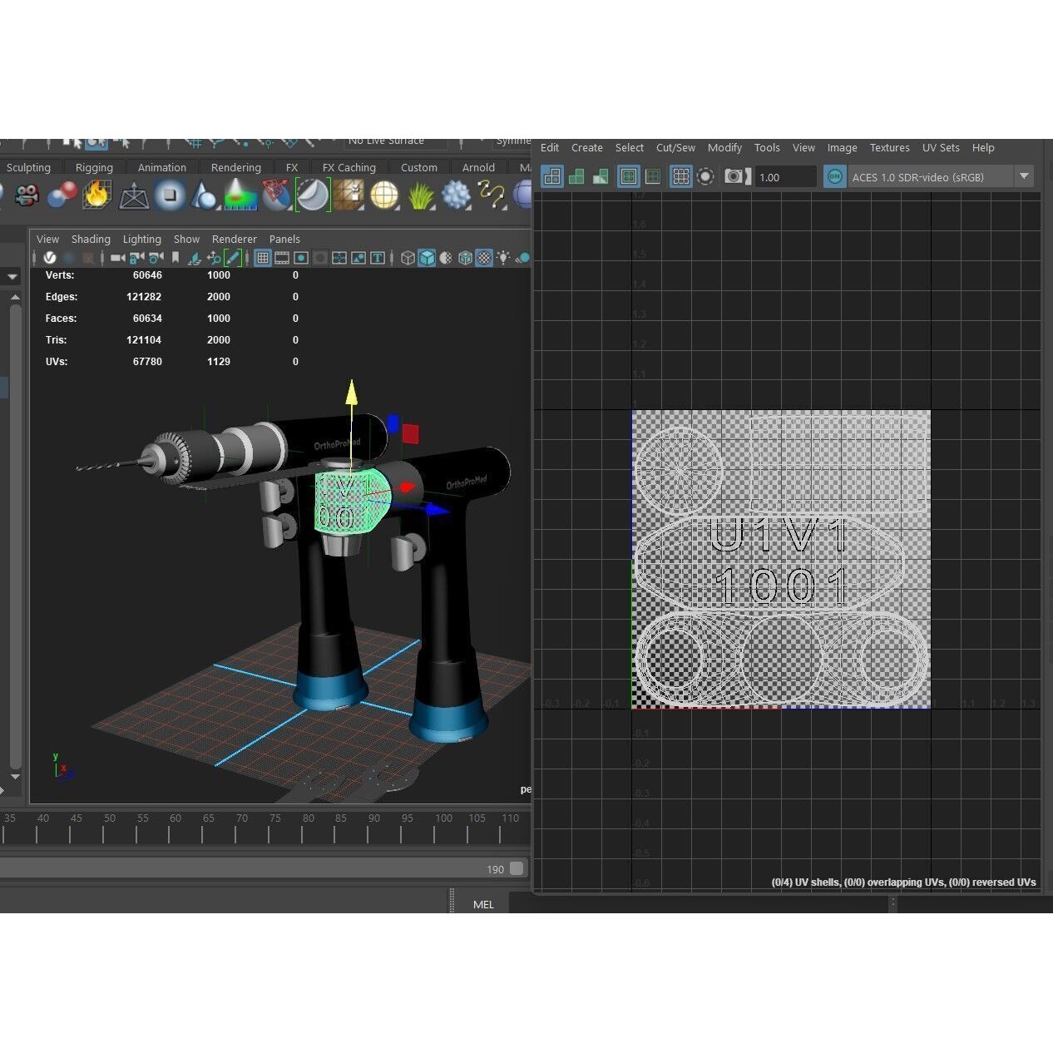Toggle the ON color management button in UV Editor
The image size is (1053, 1053).
[834, 176]
